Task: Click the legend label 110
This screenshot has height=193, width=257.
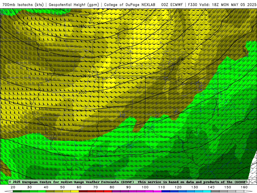Action: tap(162, 187)
